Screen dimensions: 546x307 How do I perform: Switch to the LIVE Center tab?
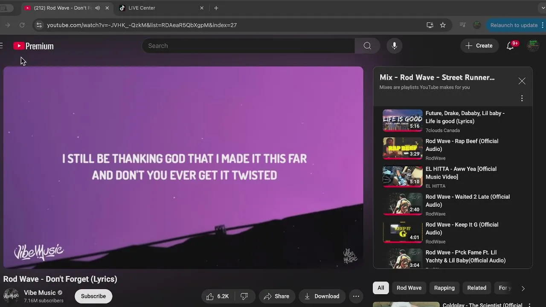point(162,8)
